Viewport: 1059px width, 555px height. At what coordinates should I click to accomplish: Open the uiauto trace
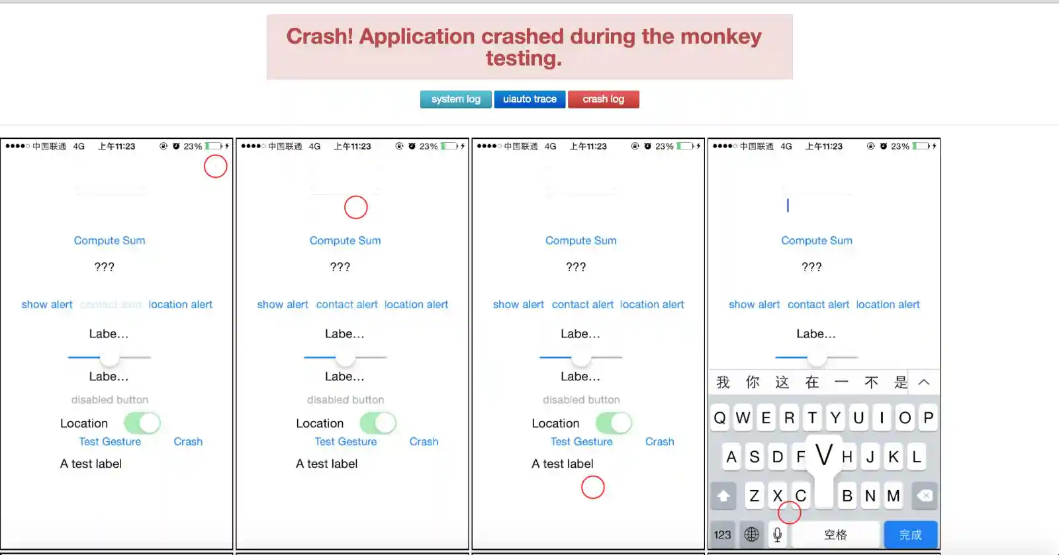[529, 99]
